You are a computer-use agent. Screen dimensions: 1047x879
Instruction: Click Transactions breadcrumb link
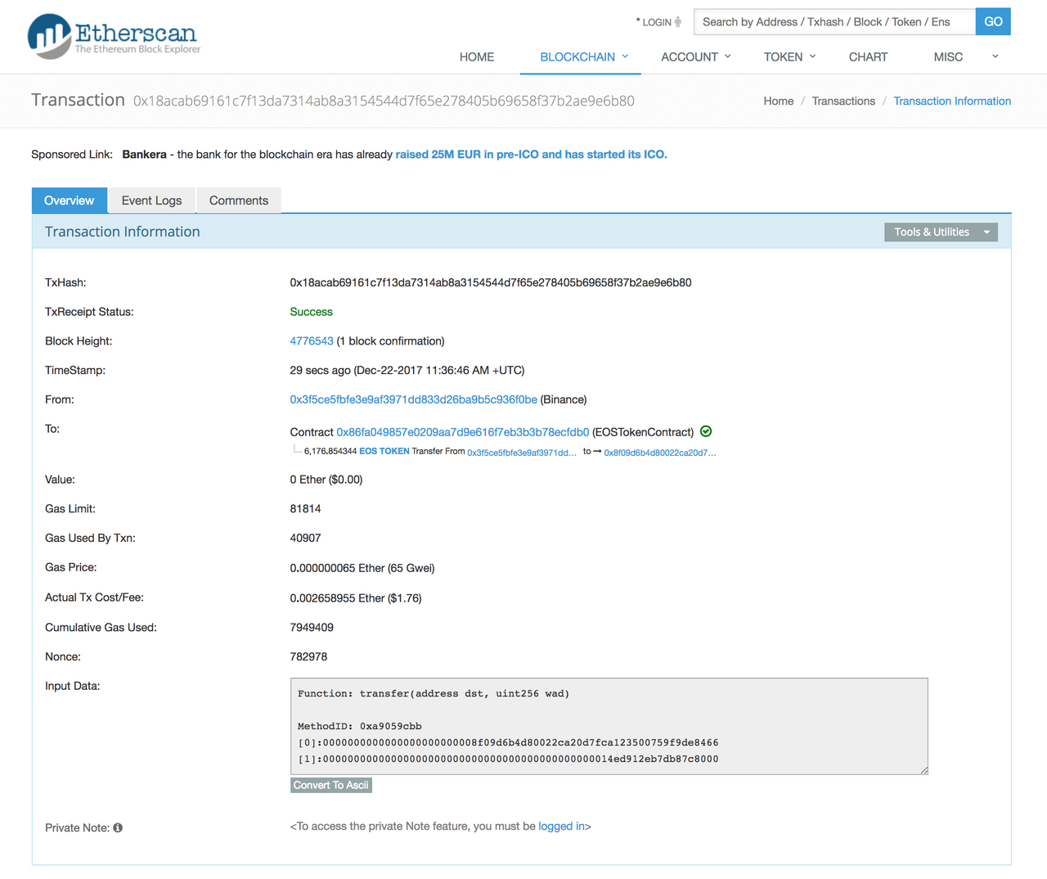(843, 101)
